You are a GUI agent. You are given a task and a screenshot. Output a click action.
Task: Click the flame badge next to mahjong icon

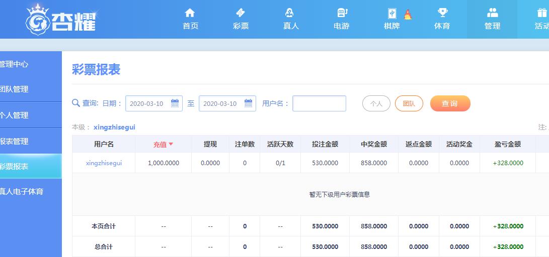coord(408,15)
